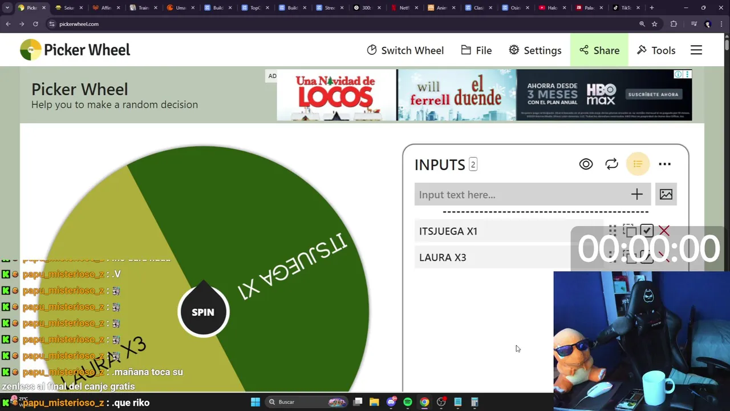Open the browser profile avatar
Image resolution: width=730 pixels, height=411 pixels.
(x=708, y=24)
